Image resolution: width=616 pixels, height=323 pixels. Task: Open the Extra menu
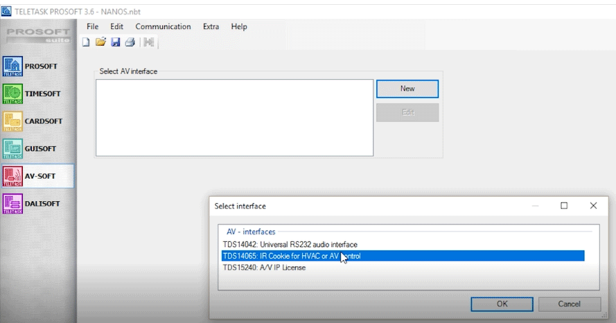click(x=211, y=26)
